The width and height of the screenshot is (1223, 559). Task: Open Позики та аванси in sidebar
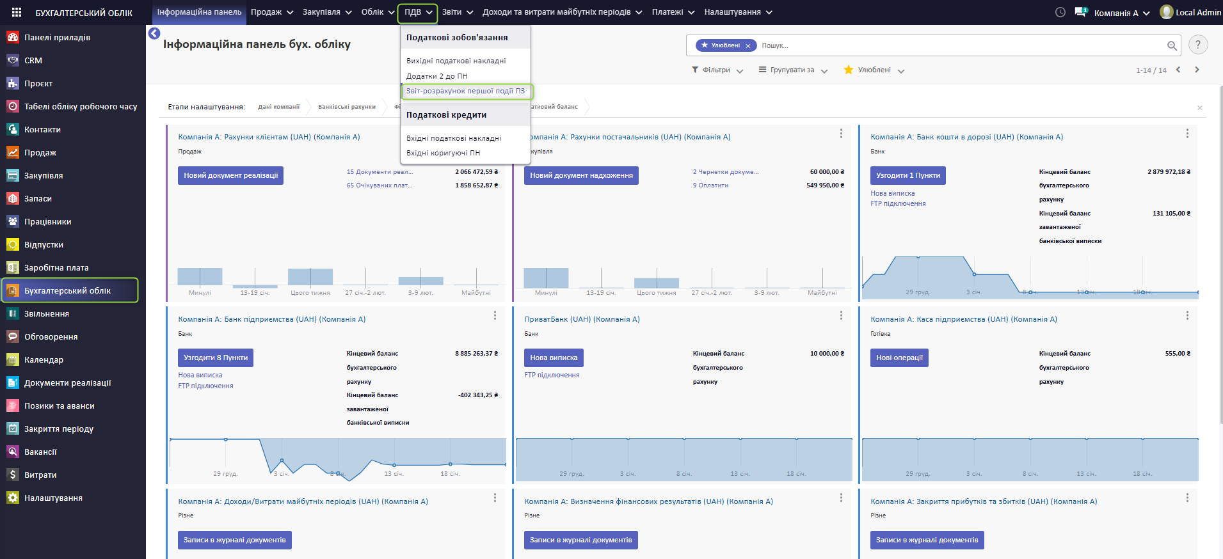(x=60, y=405)
